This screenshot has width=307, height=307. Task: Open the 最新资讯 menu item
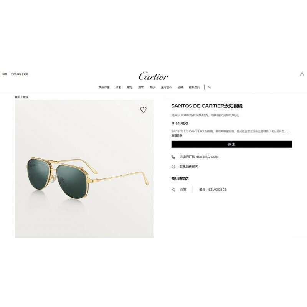194,87
